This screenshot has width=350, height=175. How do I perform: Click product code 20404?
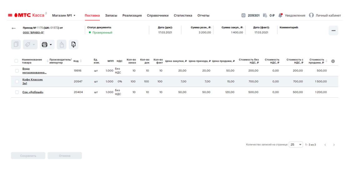(x=78, y=92)
